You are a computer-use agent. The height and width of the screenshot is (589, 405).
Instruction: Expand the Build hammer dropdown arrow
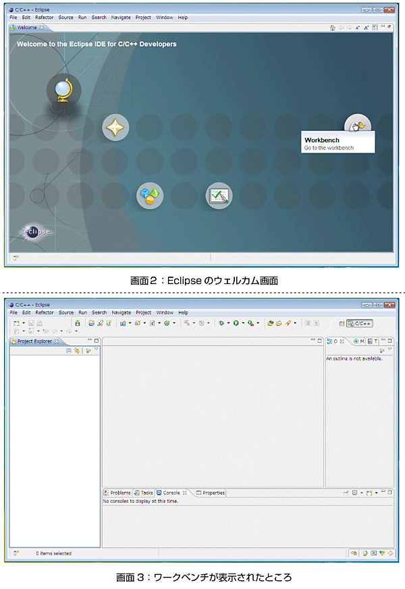click(194, 323)
